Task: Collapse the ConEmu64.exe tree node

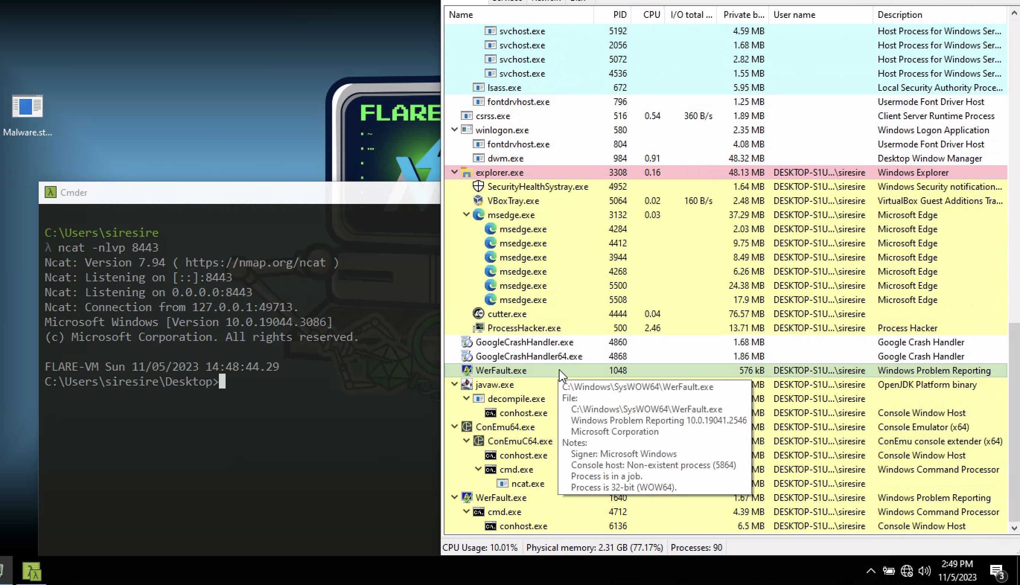Action: click(x=455, y=427)
